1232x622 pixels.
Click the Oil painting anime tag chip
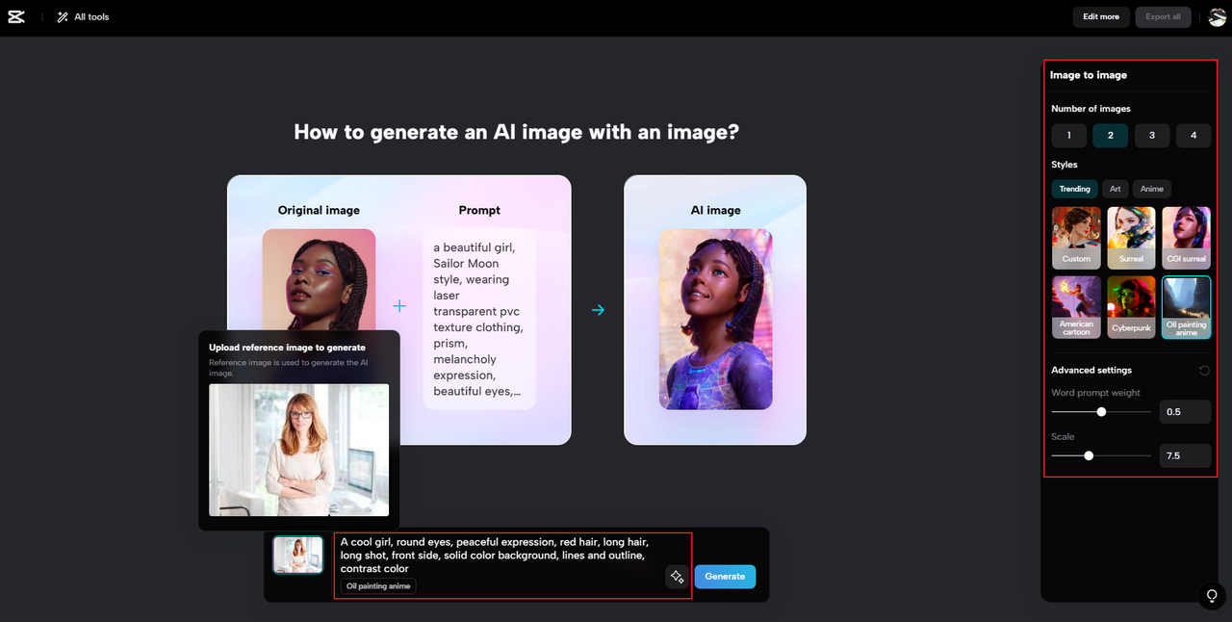[378, 585]
